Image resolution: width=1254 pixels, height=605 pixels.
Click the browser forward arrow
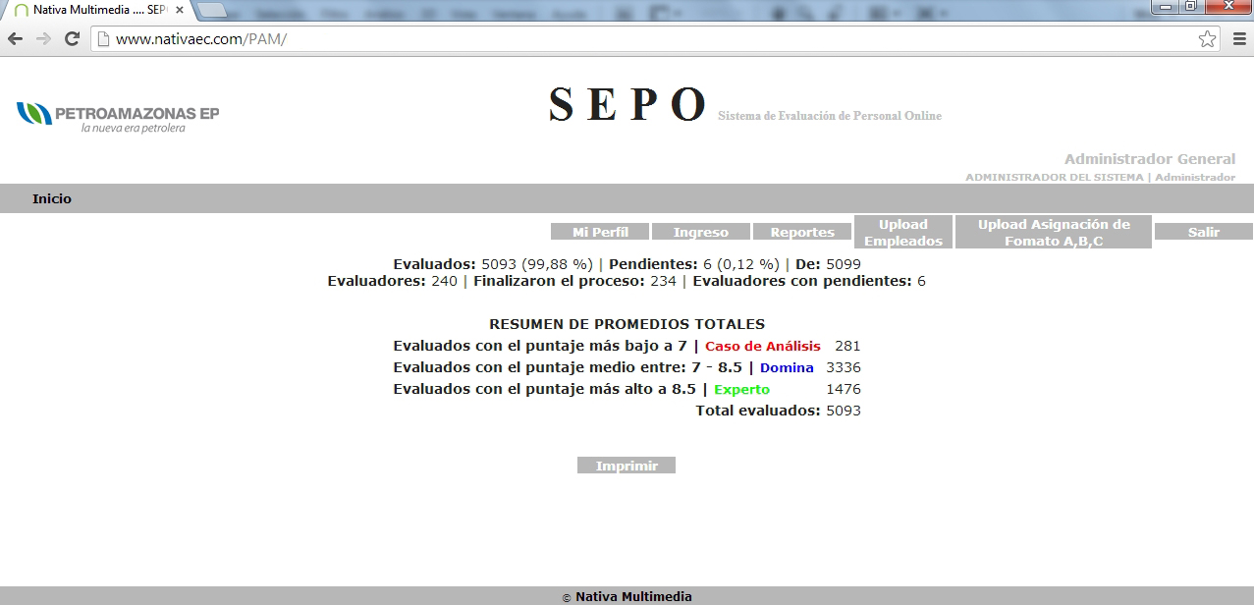[x=43, y=39]
